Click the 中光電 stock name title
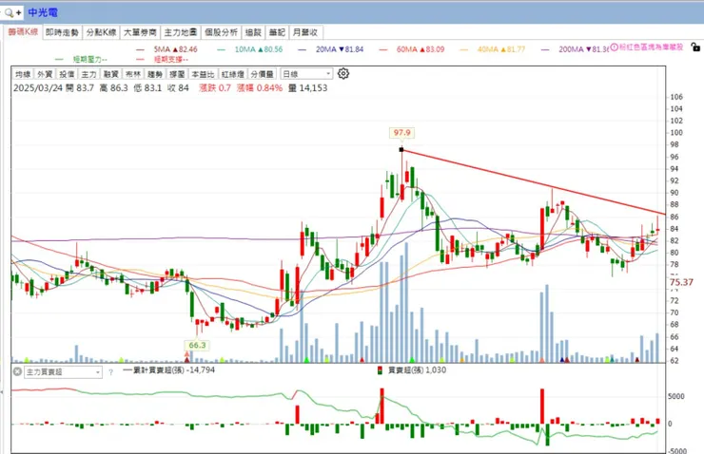This screenshot has width=704, height=454. coord(43,12)
